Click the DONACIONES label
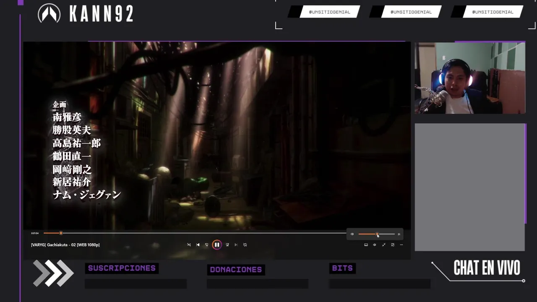Viewport: 537px width, 302px height. pos(236,270)
